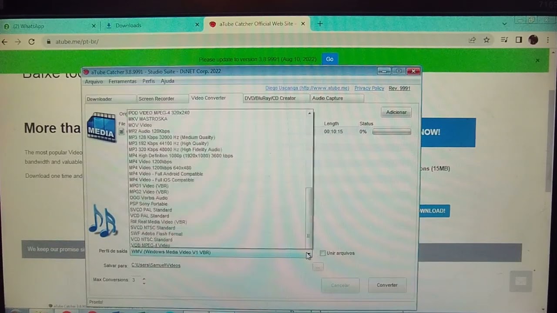557x313 pixels.
Task: Click the conversion progress bar at 0%
Action: 392,132
